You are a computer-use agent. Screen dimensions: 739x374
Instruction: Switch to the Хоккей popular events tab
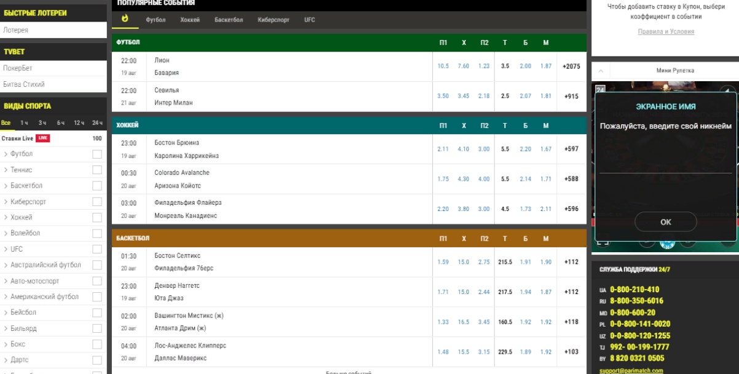[190, 20]
